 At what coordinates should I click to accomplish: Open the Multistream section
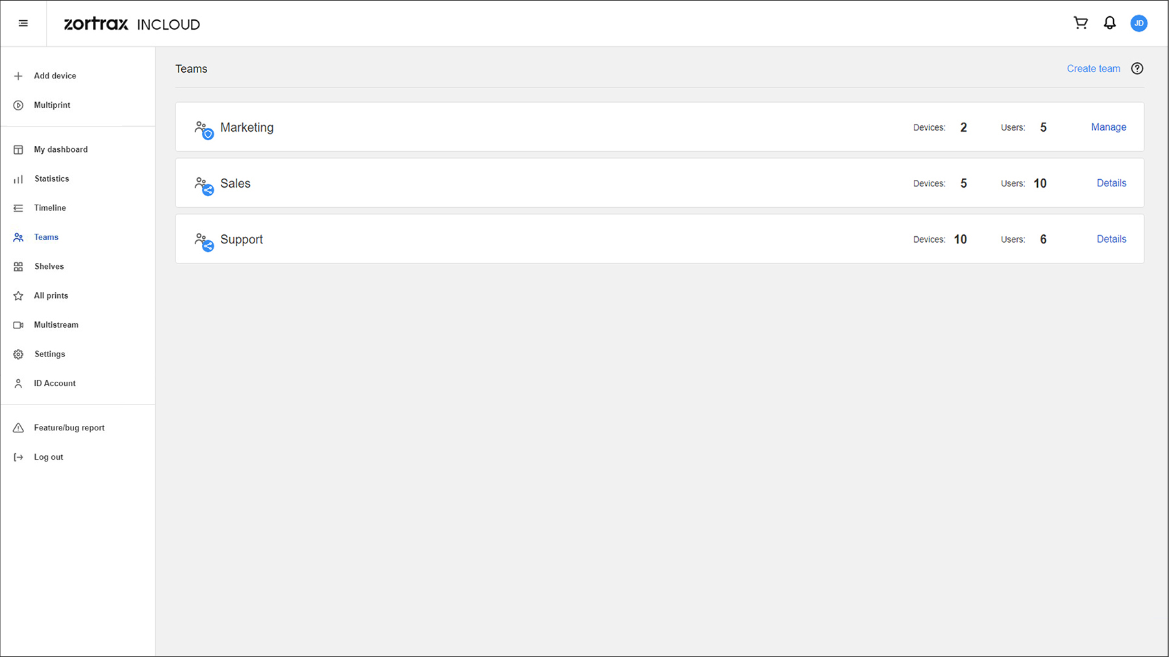[x=56, y=325]
